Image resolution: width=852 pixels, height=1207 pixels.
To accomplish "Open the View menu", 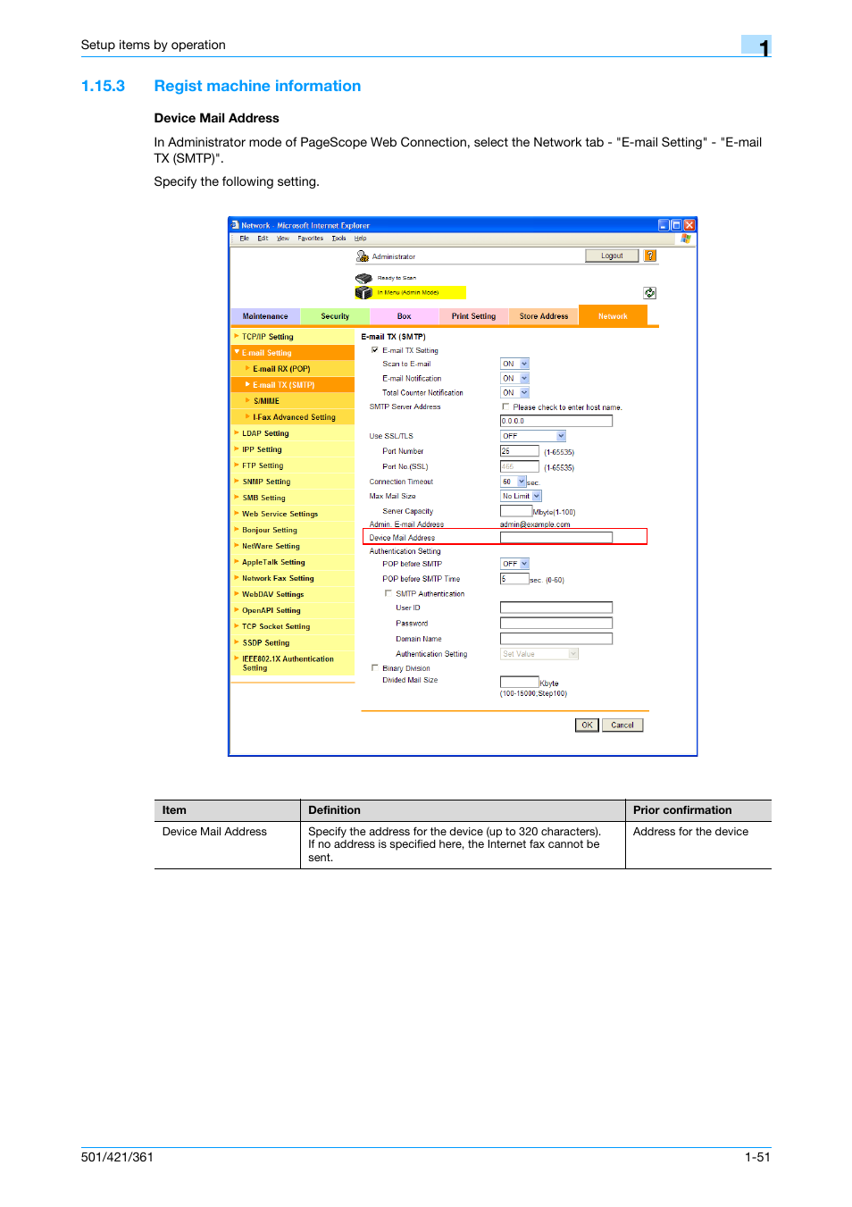I will 283,239.
